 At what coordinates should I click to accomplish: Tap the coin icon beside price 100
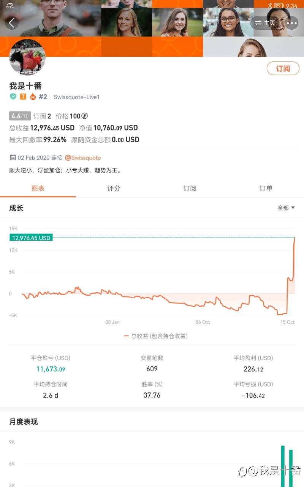click(85, 116)
